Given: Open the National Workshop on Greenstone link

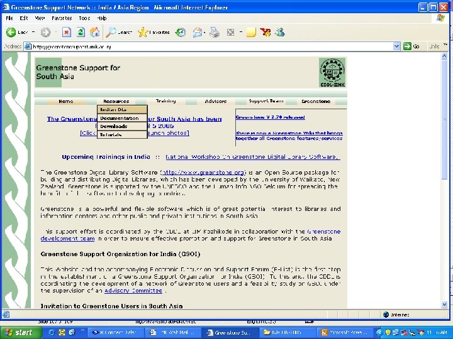Looking at the screenshot, I should [x=253, y=157].
